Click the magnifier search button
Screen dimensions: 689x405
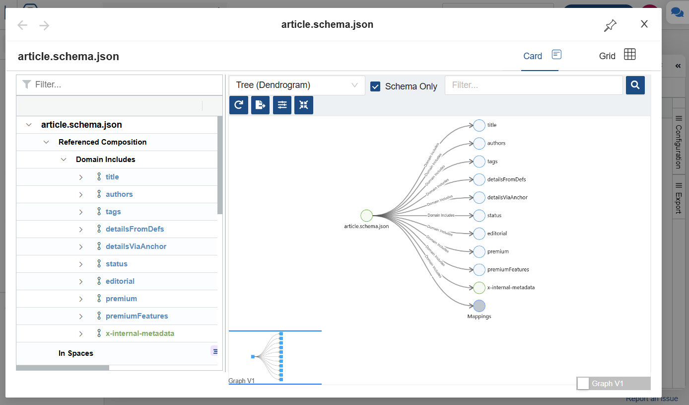(635, 85)
